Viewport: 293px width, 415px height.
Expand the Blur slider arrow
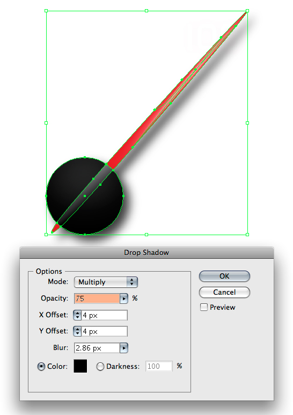coord(124,348)
